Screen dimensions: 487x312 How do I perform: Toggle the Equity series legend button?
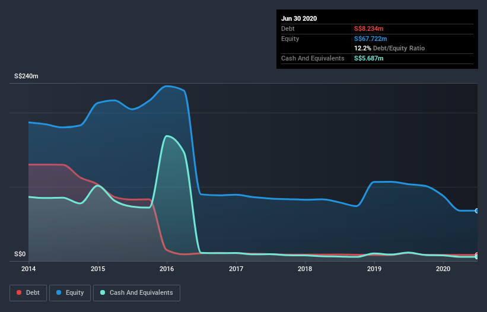click(x=70, y=293)
